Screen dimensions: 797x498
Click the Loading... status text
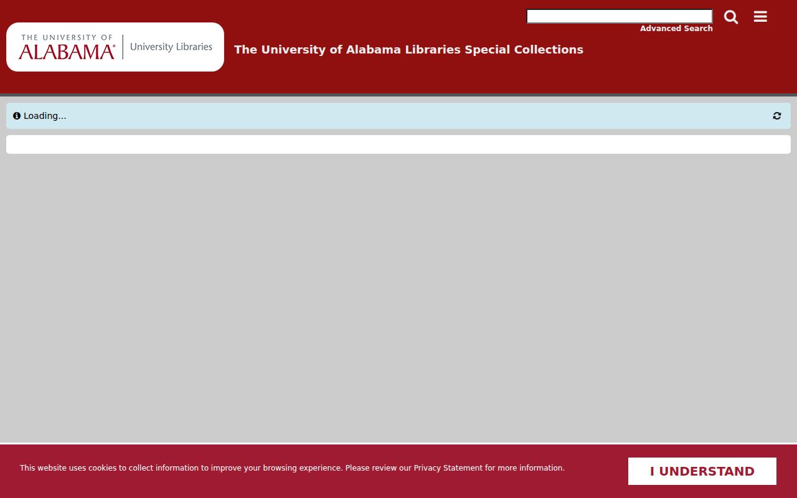coord(45,116)
